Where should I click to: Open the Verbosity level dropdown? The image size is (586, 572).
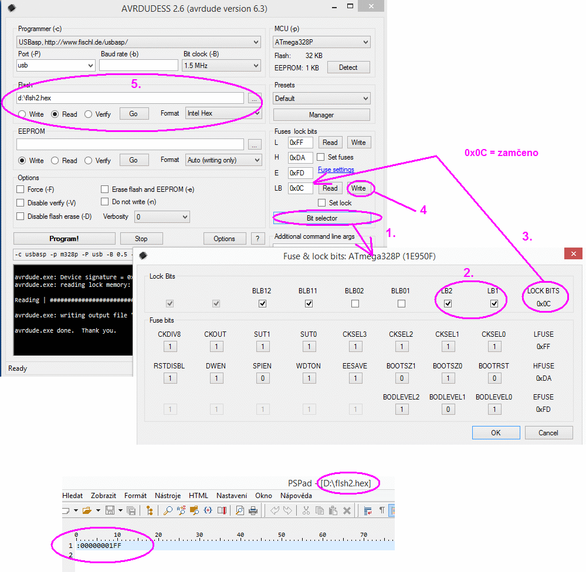tap(162, 217)
